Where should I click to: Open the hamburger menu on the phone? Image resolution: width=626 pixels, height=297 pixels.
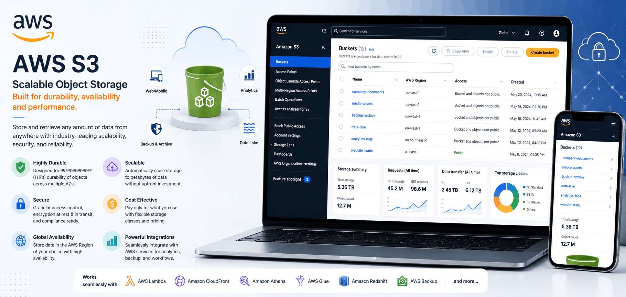click(613, 123)
